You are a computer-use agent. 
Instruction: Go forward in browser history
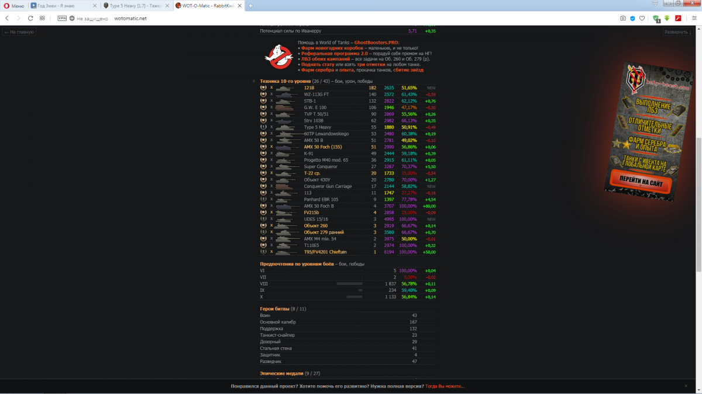(x=19, y=18)
